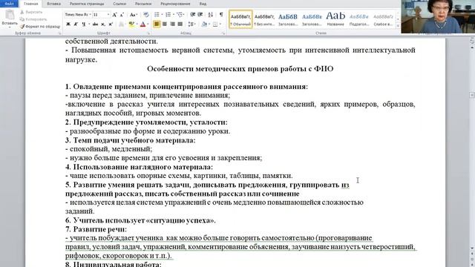Click Вырезать (cut) in clipboard group
This screenshot has height=267, width=475.
pos(31,12)
